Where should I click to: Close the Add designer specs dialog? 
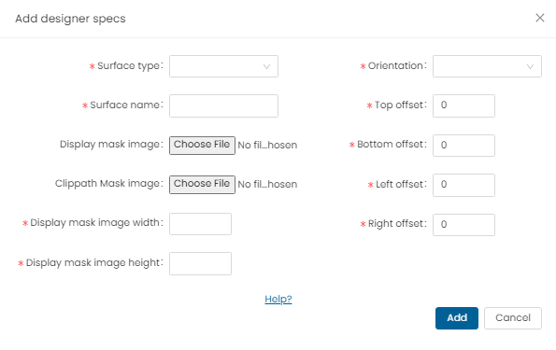[540, 18]
